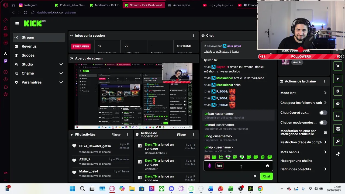Select the unban <username> command suggestion
The image size is (345, 194).
click(238, 115)
